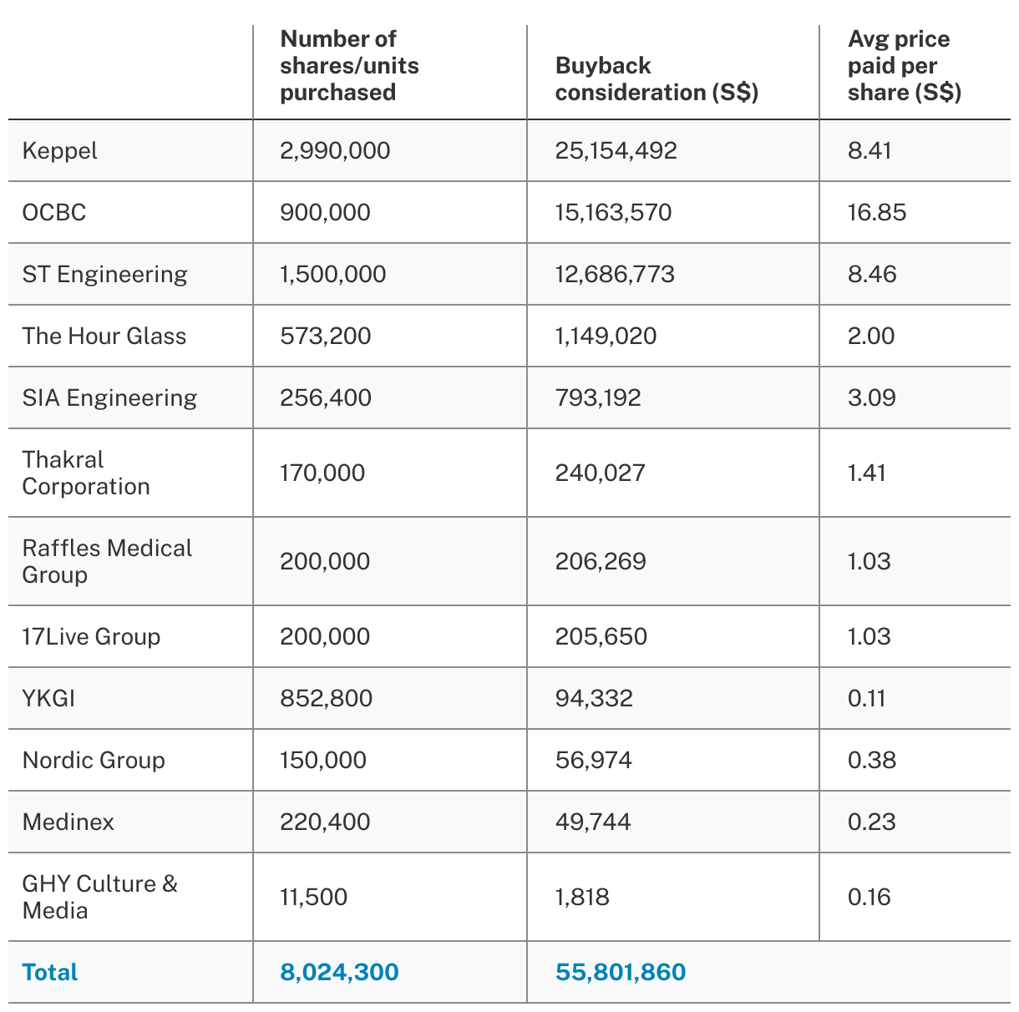Click Nordic Group average price 0.38
The width and height of the screenshot is (1019, 1012).
(x=872, y=761)
